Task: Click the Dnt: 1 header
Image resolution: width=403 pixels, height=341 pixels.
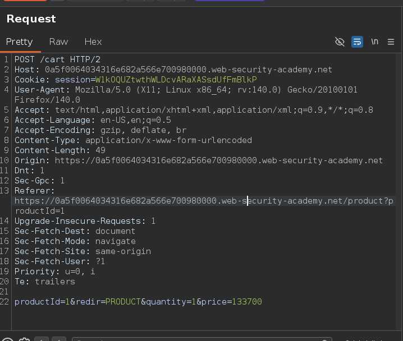Action: tap(29, 170)
